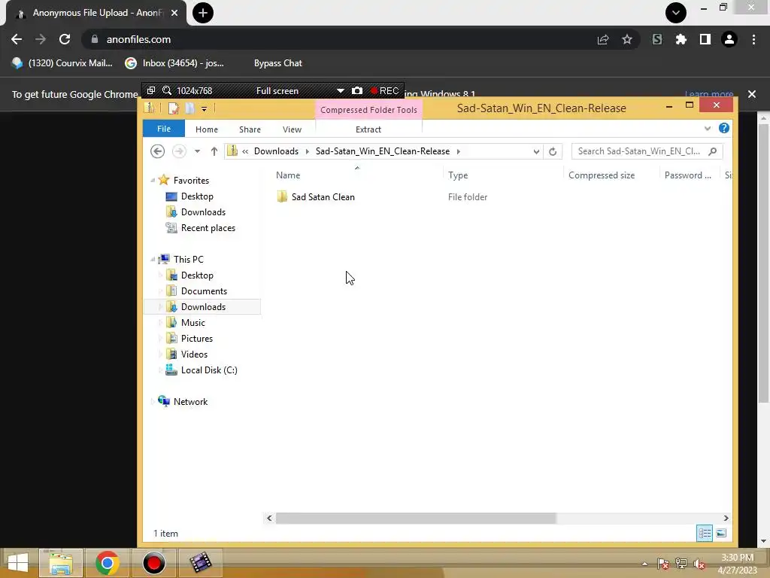The width and height of the screenshot is (770, 578).
Task: Refresh the Explorer folder view
Action: pyautogui.click(x=553, y=151)
